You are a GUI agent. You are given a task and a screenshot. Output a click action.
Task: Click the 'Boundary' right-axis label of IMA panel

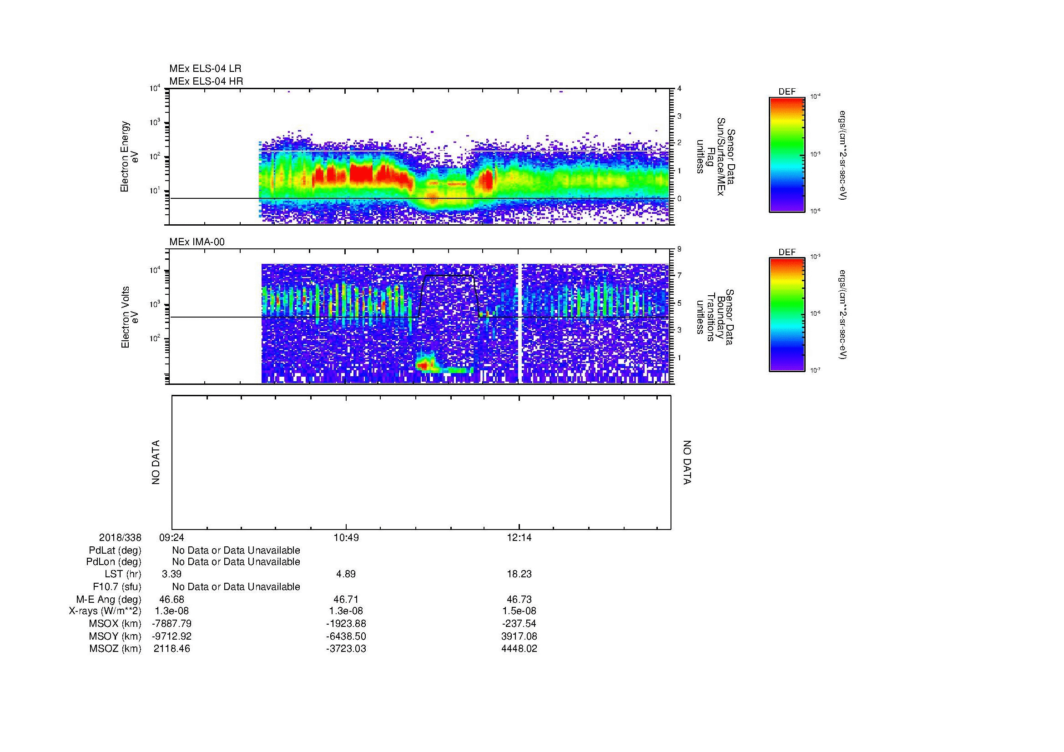720,318
